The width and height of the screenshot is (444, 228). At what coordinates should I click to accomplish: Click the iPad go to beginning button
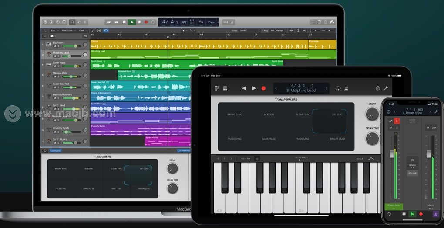pyautogui.click(x=244, y=88)
